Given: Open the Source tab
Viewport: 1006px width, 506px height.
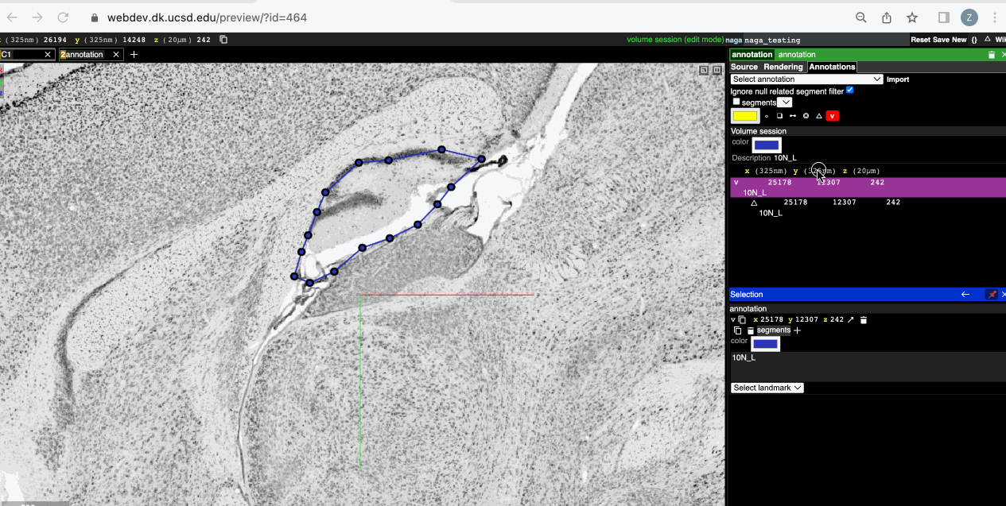Looking at the screenshot, I should pos(744,68).
